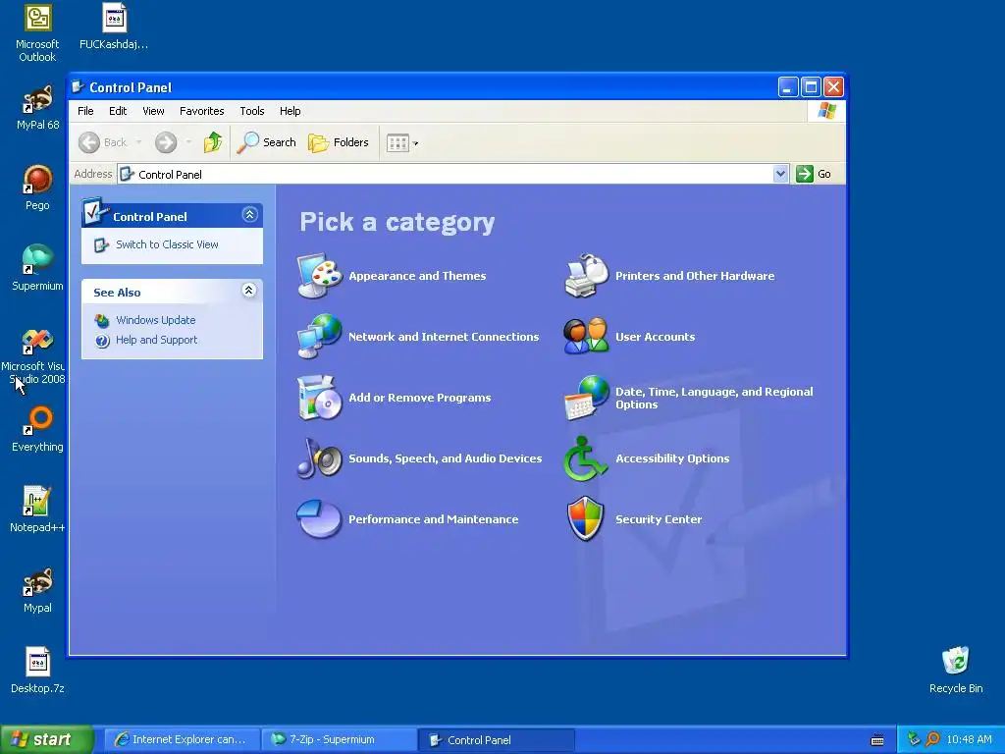Viewport: 1005px width, 754px height.
Task: Select the Supermium desktop icon
Action: coord(37,268)
